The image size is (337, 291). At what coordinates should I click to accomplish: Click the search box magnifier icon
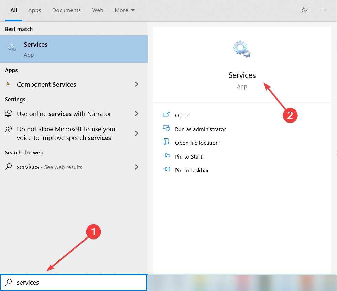click(8, 282)
